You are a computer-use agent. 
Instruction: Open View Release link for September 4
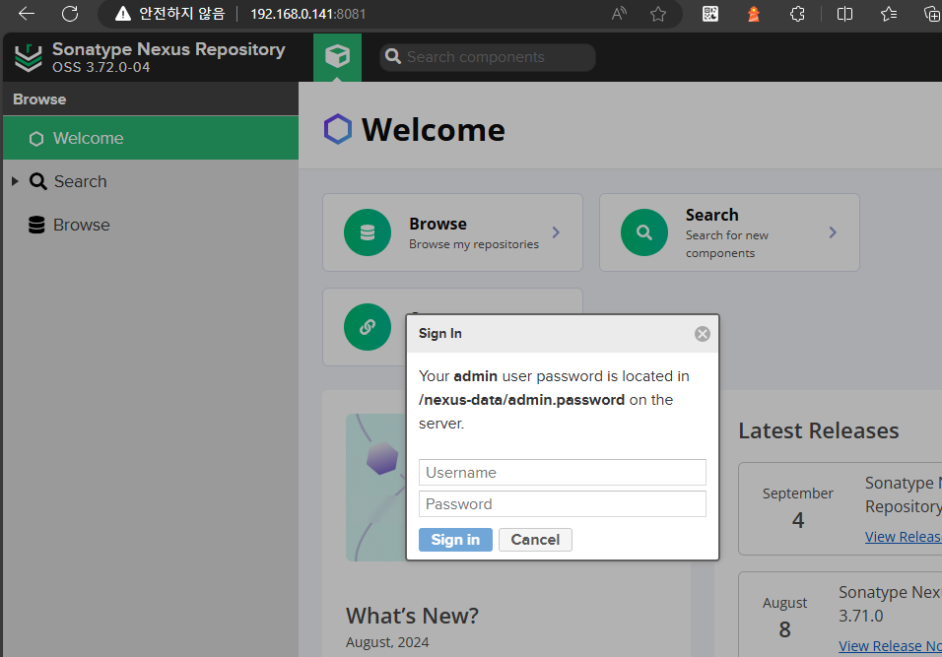[x=903, y=537]
